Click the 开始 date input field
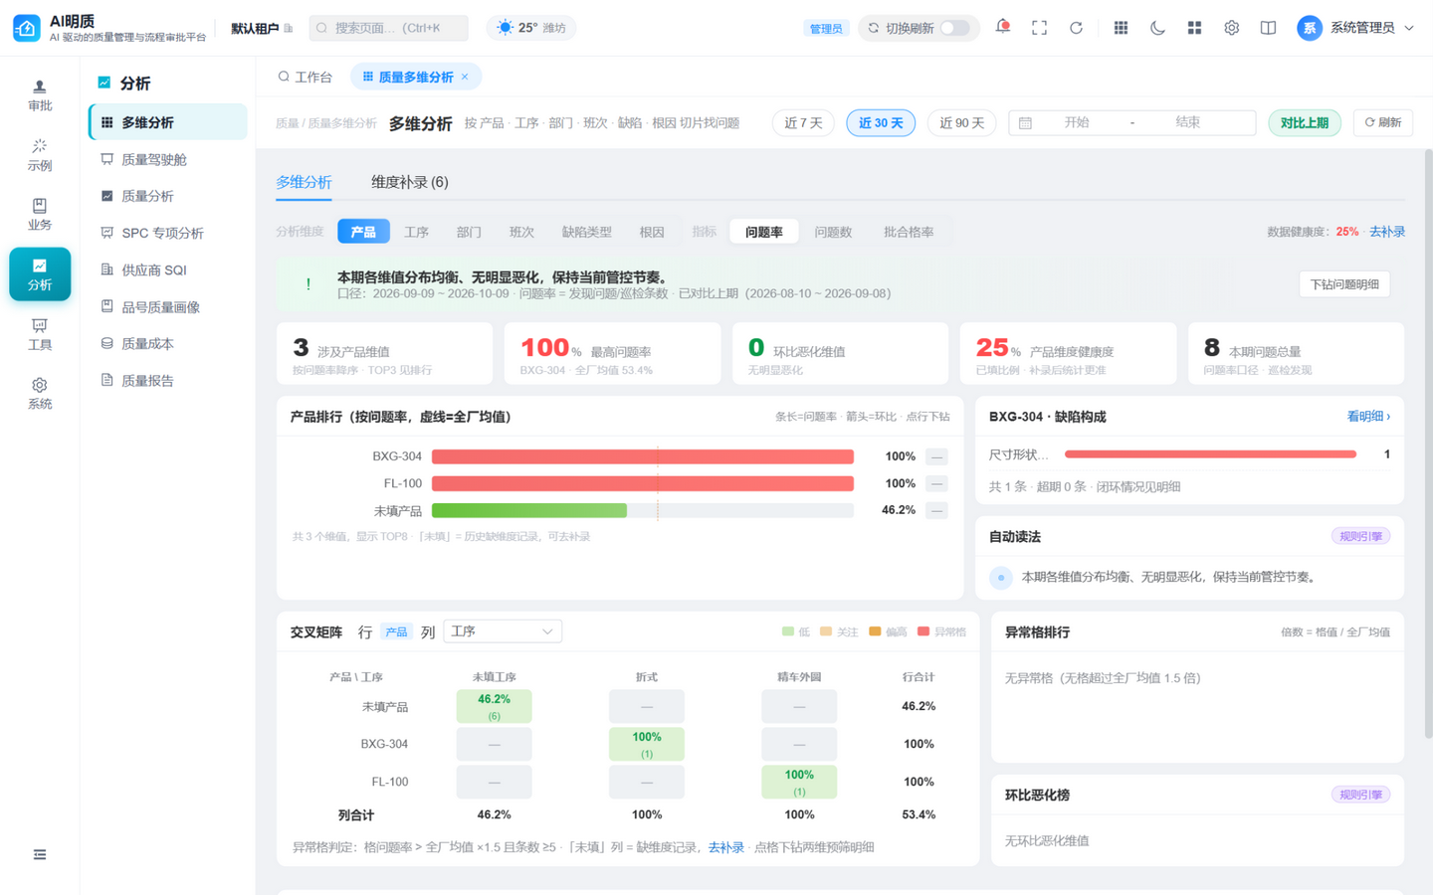The image size is (1433, 895). pyautogui.click(x=1077, y=122)
